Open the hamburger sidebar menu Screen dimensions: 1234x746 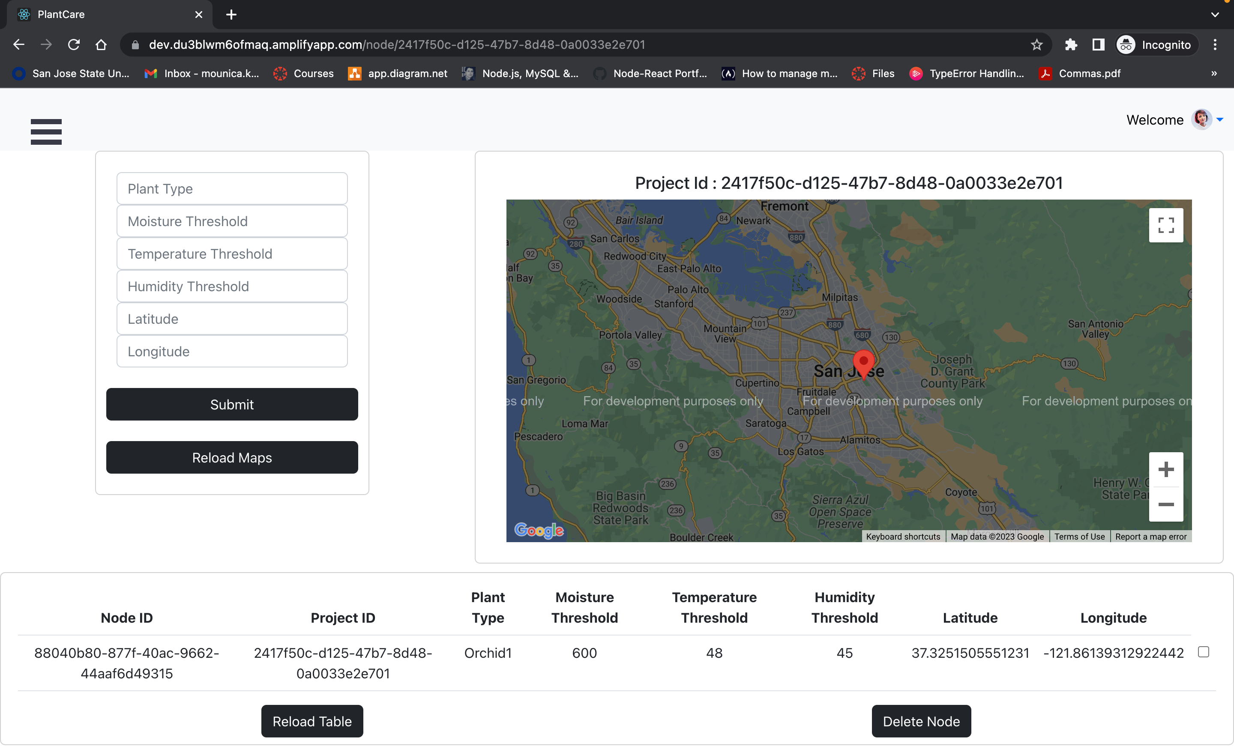46,131
